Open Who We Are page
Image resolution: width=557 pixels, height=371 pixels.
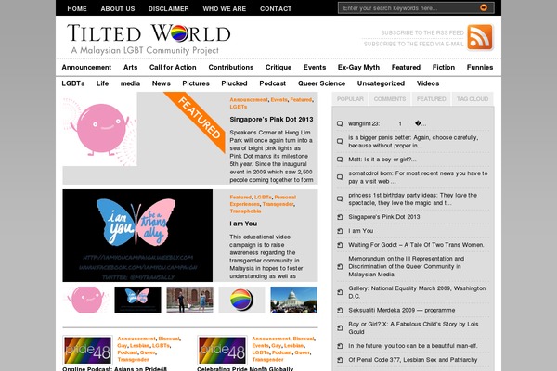224,9
